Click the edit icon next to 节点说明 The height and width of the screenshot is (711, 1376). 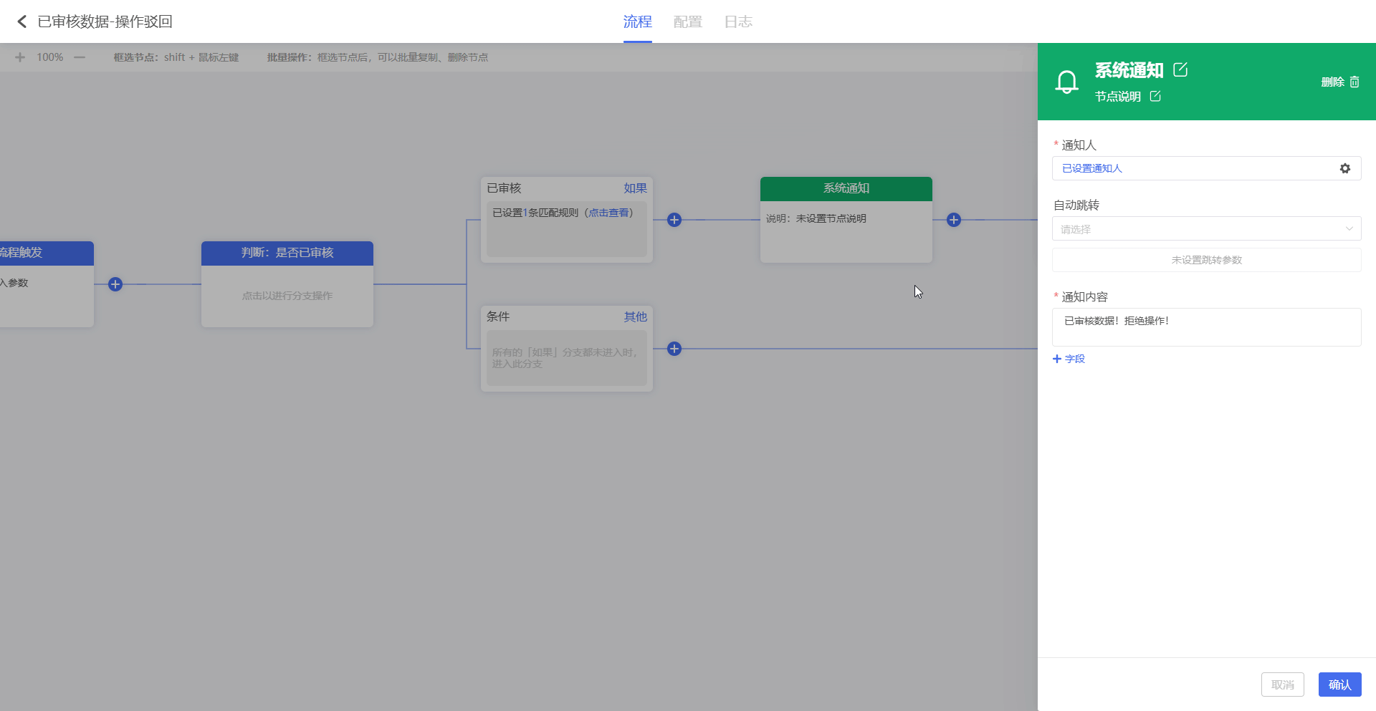(x=1155, y=97)
